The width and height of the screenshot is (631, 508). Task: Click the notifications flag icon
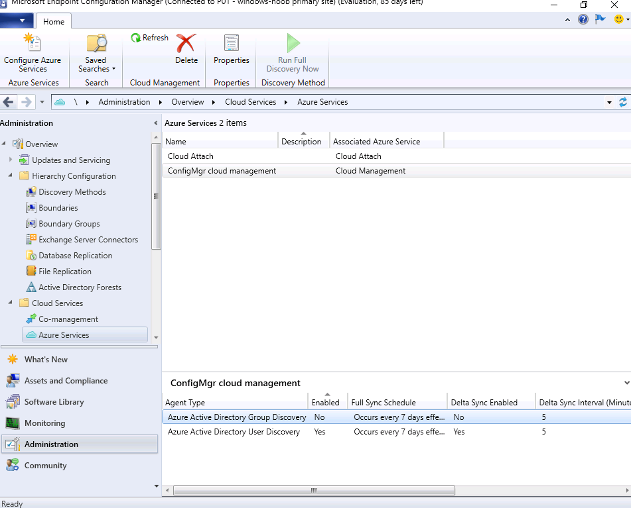point(600,19)
